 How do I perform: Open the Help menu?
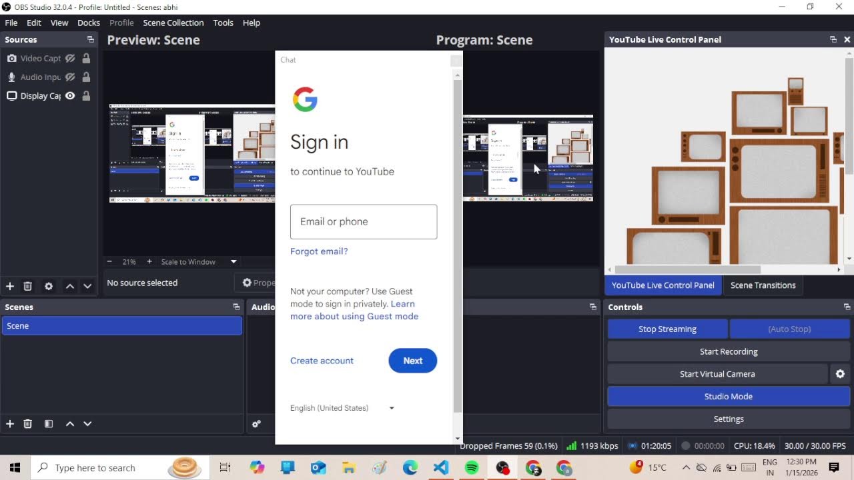(252, 23)
